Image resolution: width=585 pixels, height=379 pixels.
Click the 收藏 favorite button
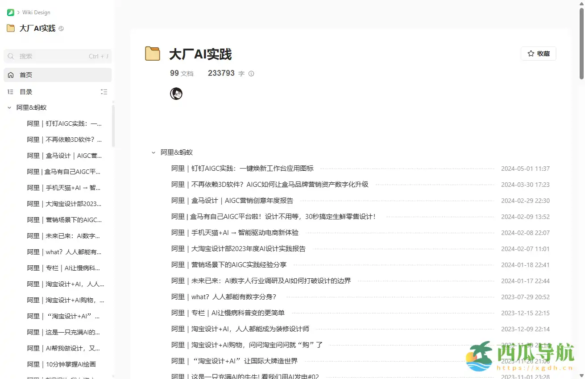point(538,54)
